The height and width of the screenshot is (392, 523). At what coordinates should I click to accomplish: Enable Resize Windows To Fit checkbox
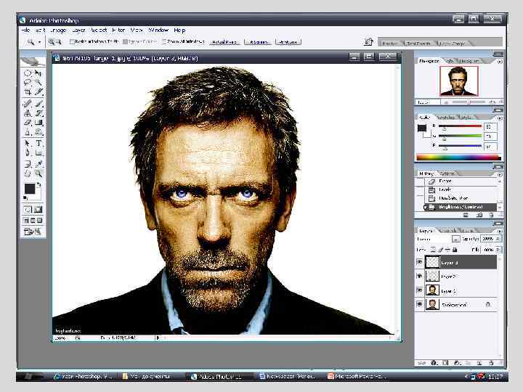click(x=72, y=41)
